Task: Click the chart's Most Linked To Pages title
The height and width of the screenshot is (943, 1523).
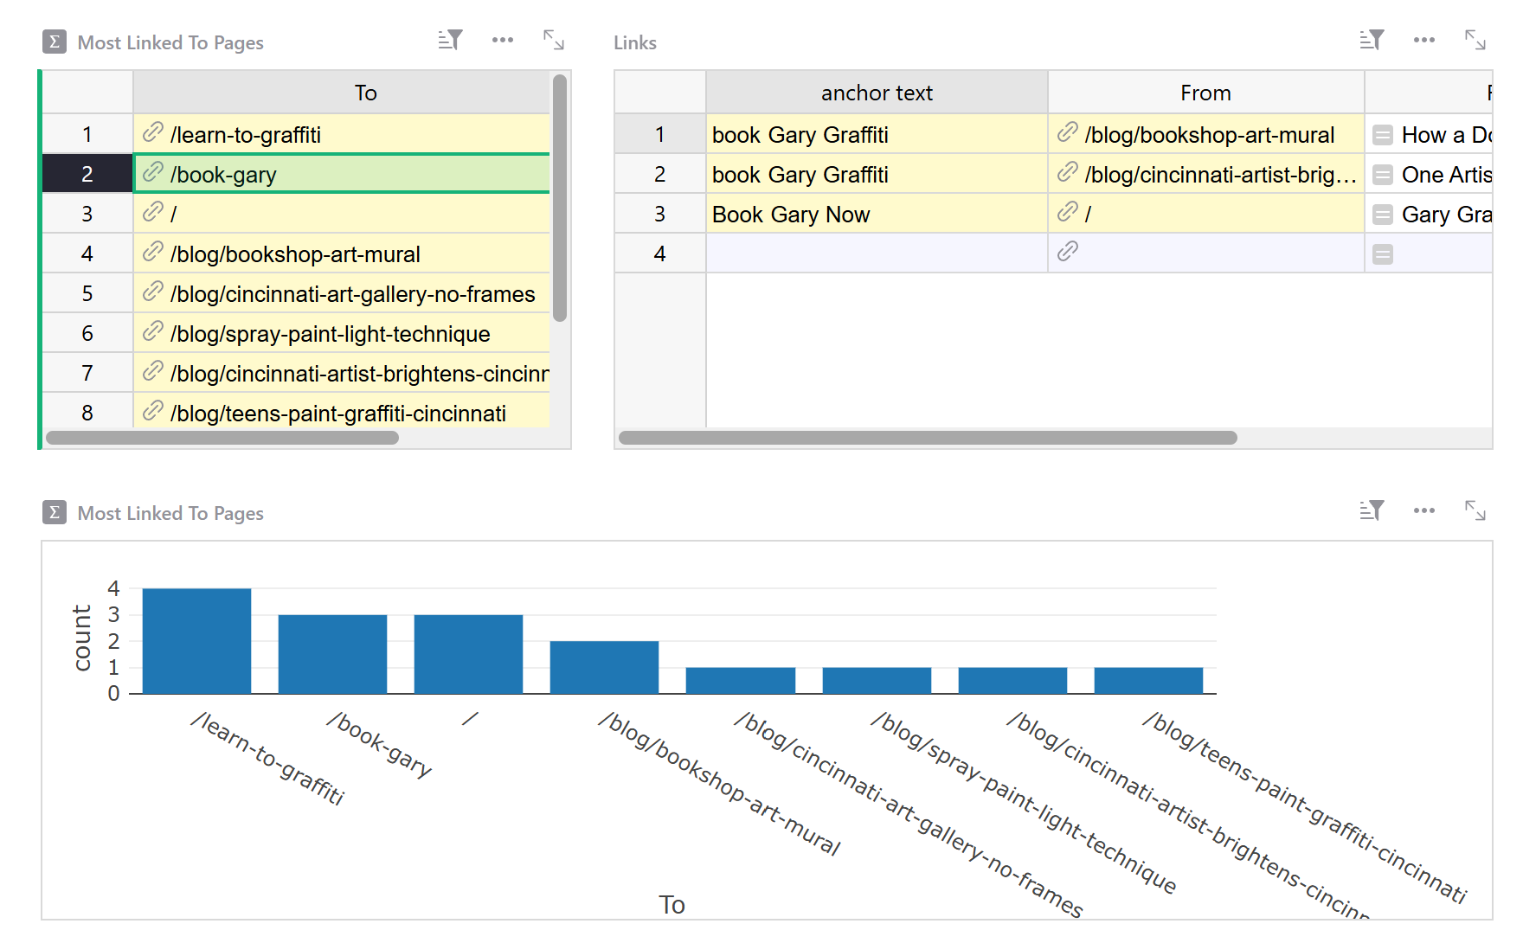Action: click(170, 513)
